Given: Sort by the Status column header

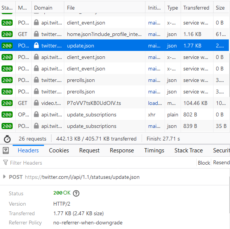Looking at the screenshot, I should (x=7, y=8).
